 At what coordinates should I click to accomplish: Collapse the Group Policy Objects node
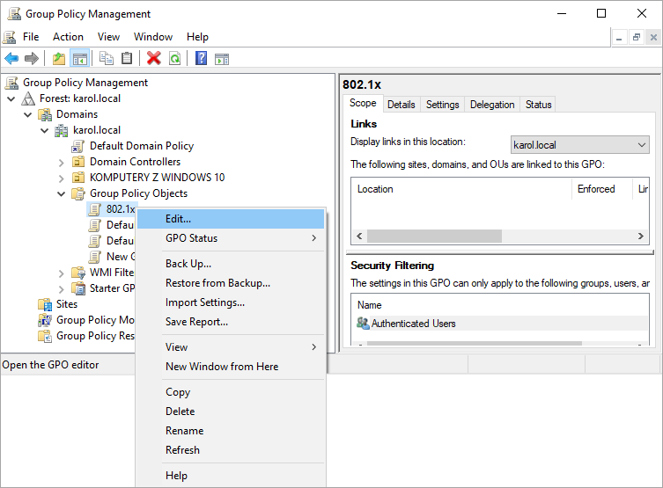[61, 193]
